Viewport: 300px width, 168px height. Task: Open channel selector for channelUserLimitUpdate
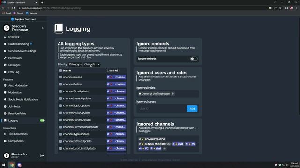pos(116,148)
